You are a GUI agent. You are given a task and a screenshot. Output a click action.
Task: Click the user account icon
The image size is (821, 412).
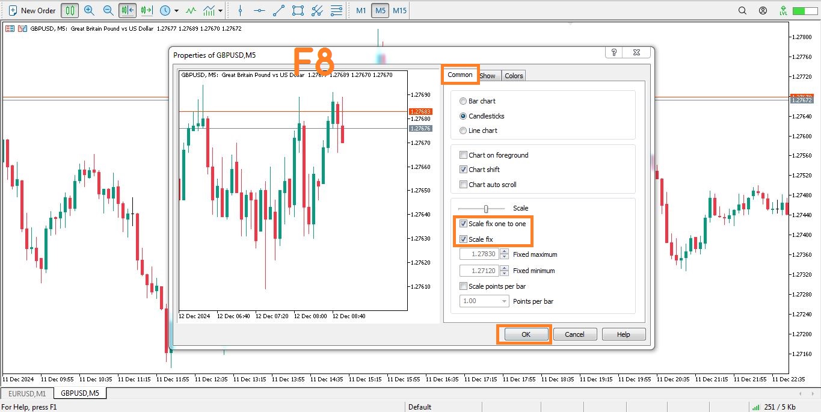(763, 10)
